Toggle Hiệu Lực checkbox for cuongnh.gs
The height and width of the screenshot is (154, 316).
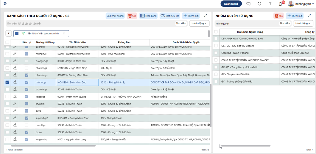pos(27,61)
